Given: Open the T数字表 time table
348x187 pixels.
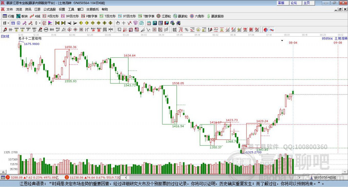Looking at the screenshot, I should pyautogui.click(x=146, y=16).
